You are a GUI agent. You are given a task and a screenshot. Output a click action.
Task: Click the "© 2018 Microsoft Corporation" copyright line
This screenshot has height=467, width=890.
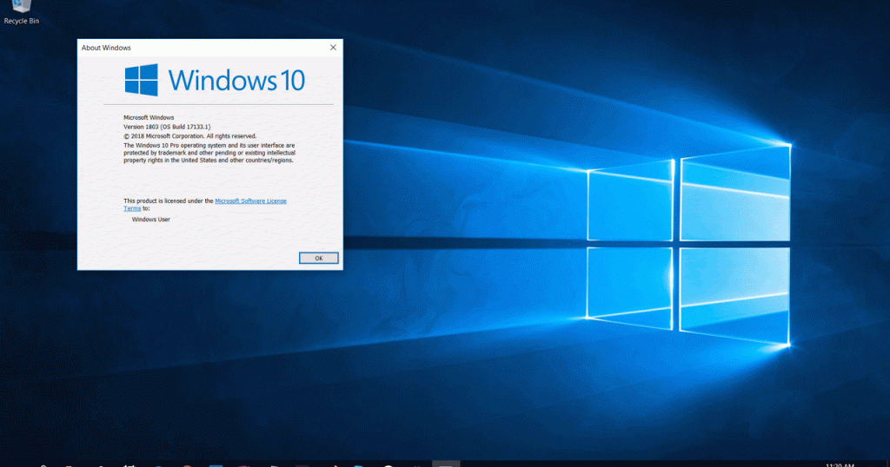[190, 136]
